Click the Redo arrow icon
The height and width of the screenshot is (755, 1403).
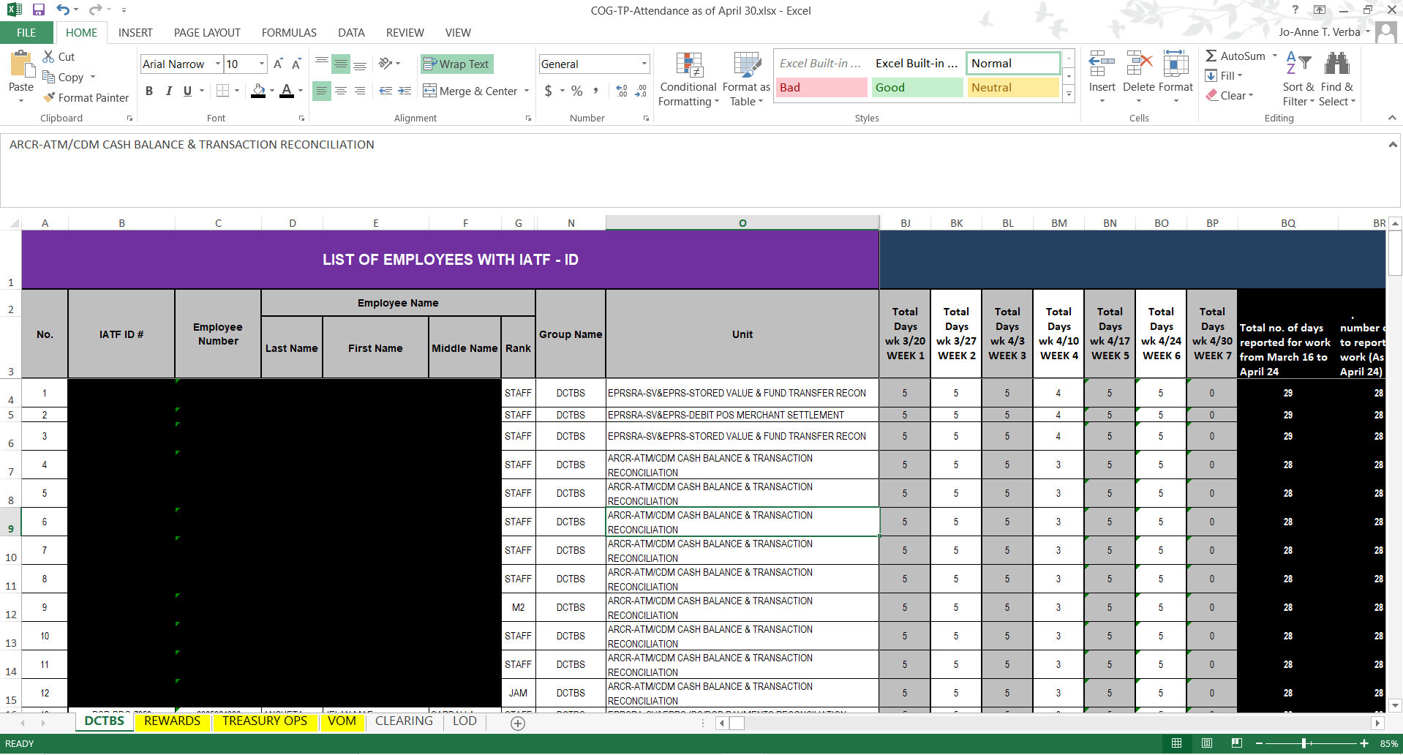95,10
